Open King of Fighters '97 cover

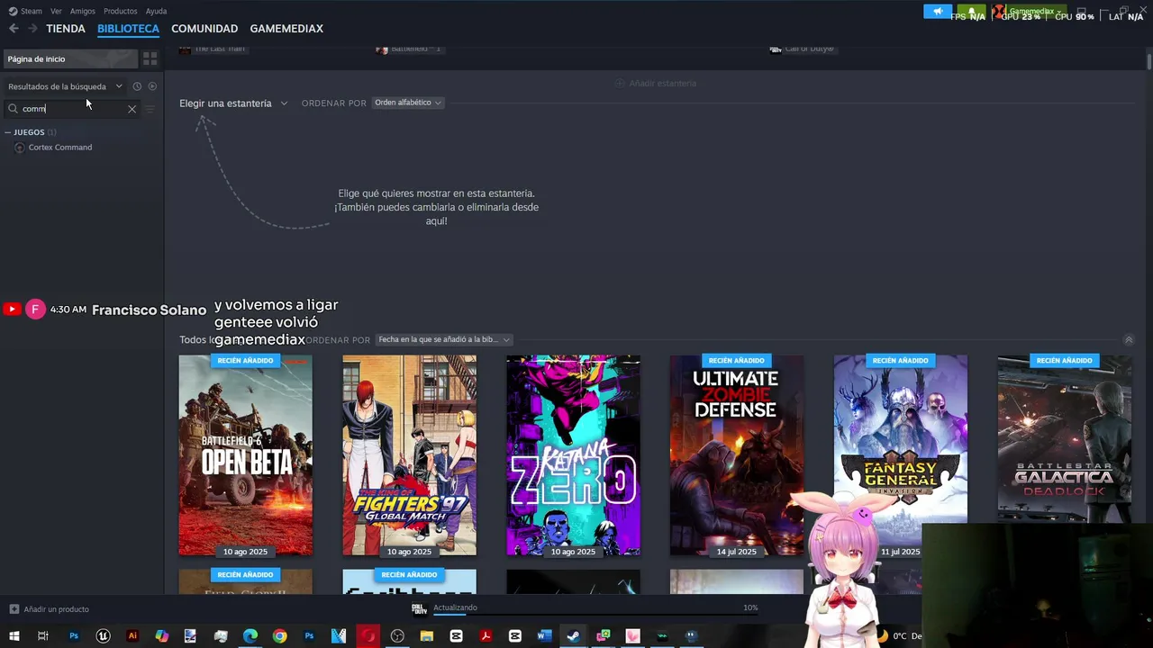click(409, 455)
